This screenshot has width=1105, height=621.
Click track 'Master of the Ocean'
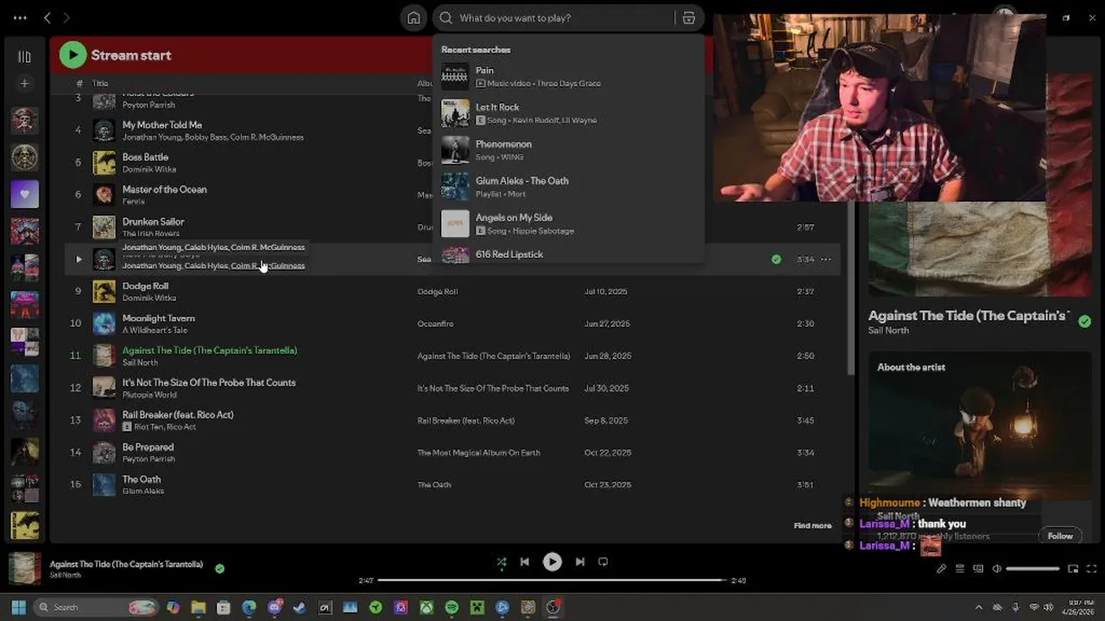coord(164,189)
